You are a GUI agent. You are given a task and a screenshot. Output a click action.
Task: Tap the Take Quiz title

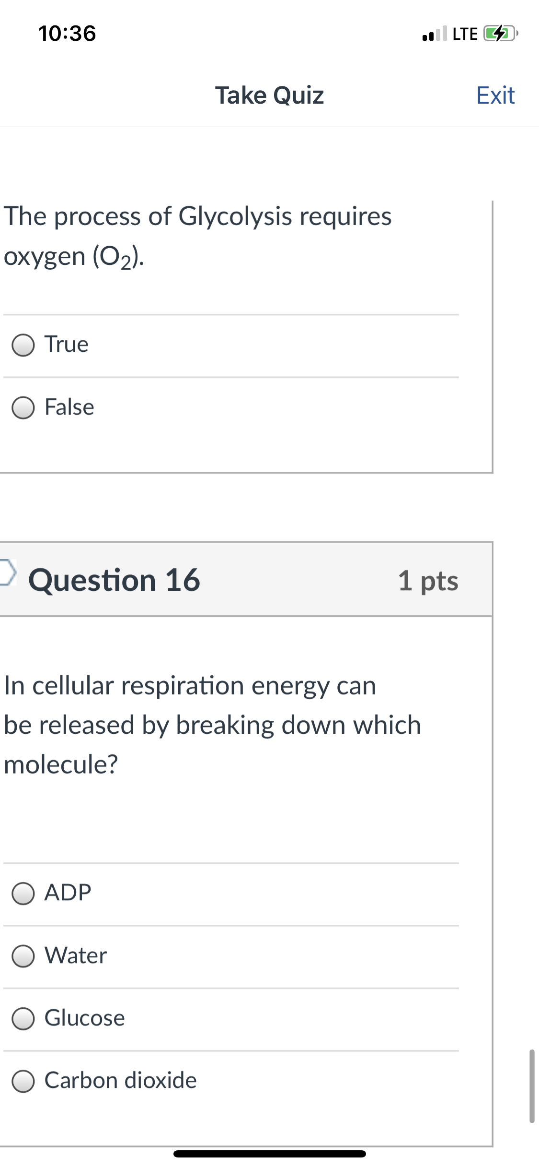click(269, 95)
